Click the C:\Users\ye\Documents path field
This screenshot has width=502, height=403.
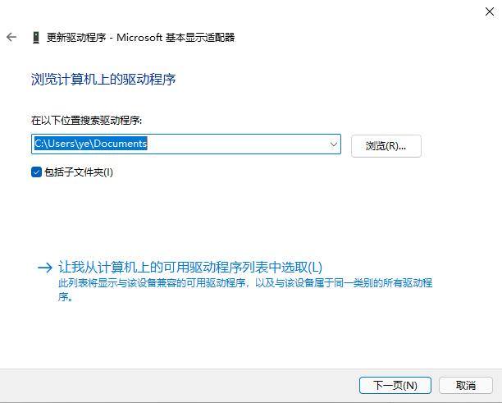coord(90,144)
